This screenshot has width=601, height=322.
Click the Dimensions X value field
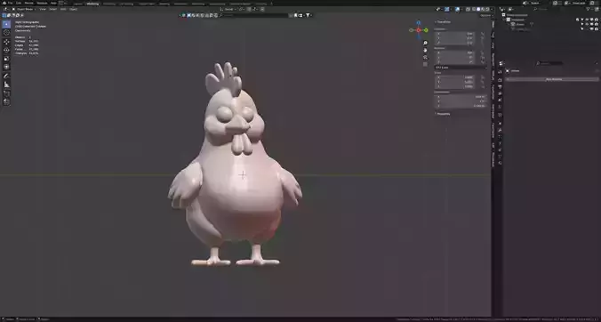(x=461, y=97)
